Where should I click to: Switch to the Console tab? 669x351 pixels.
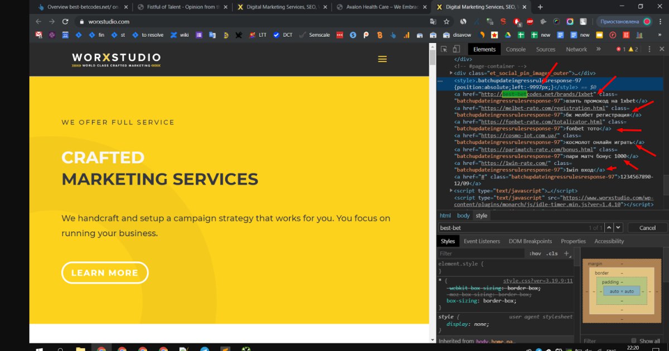coord(516,49)
